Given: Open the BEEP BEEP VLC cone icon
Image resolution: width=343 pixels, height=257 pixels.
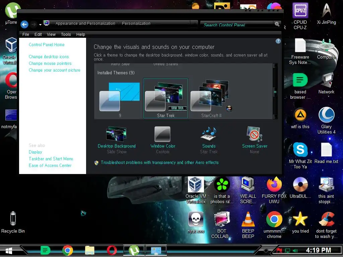Looking at the screenshot, I should pyautogui.click(x=248, y=225).
